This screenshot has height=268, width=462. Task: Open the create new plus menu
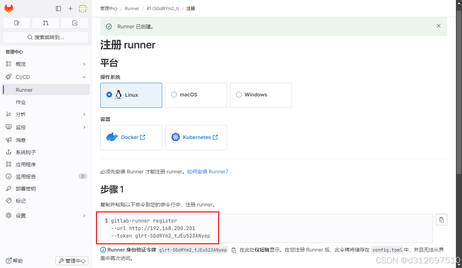tap(71, 9)
